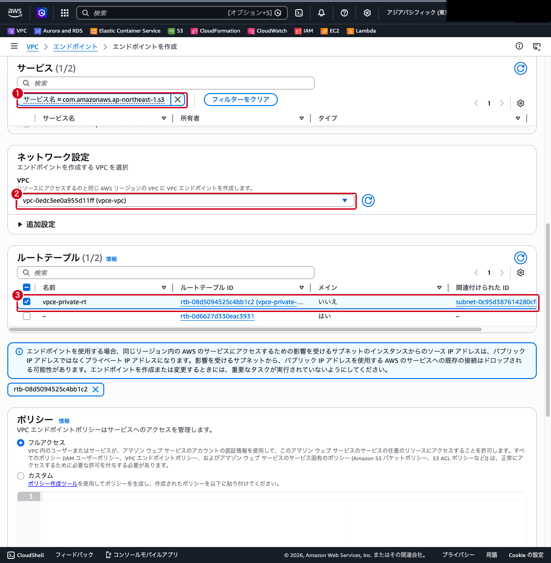Viewport: 551px width, 563px height.
Task: Open the subnet-0c95d387614280cf link
Action: (x=496, y=302)
